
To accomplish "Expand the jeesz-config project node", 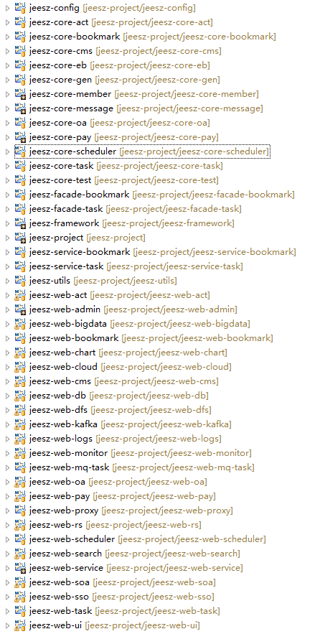I will [7, 8].
